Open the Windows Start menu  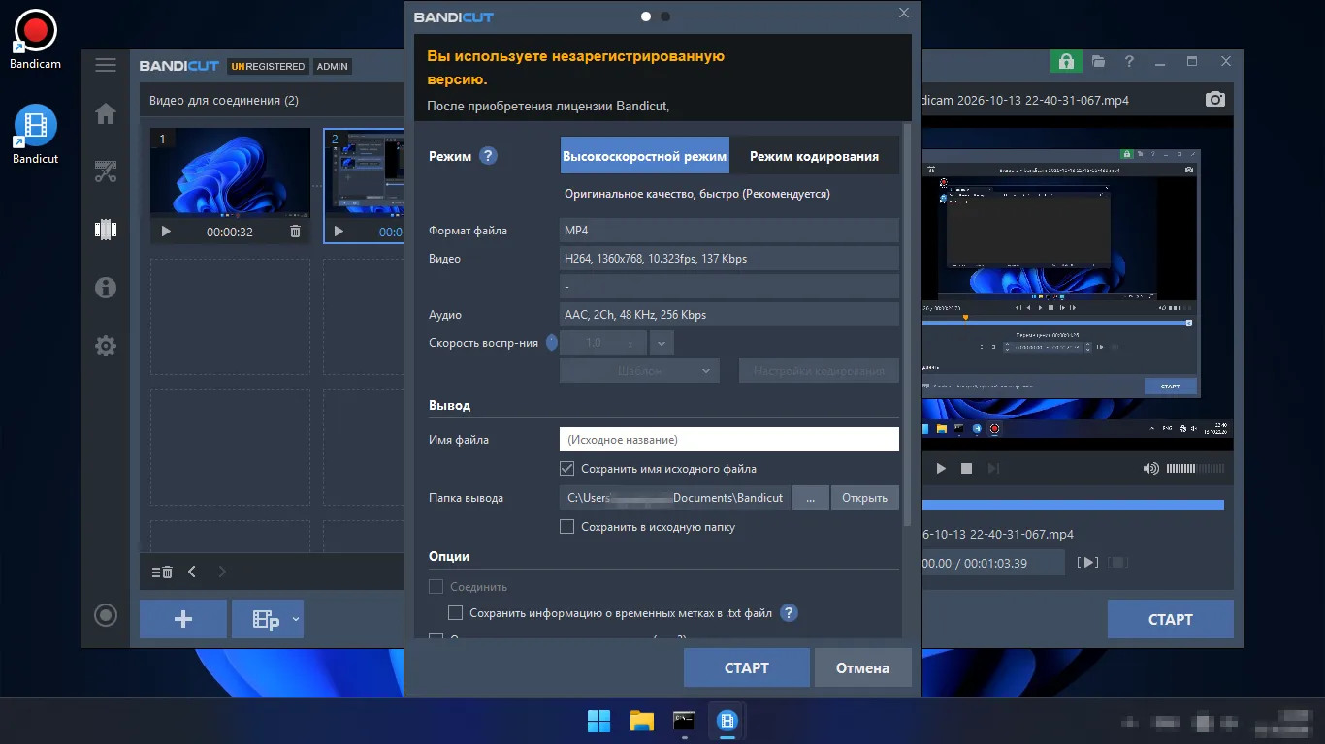tap(599, 721)
